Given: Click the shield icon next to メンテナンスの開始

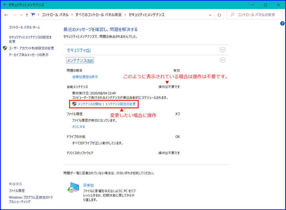Looking at the screenshot, I should (74, 104).
